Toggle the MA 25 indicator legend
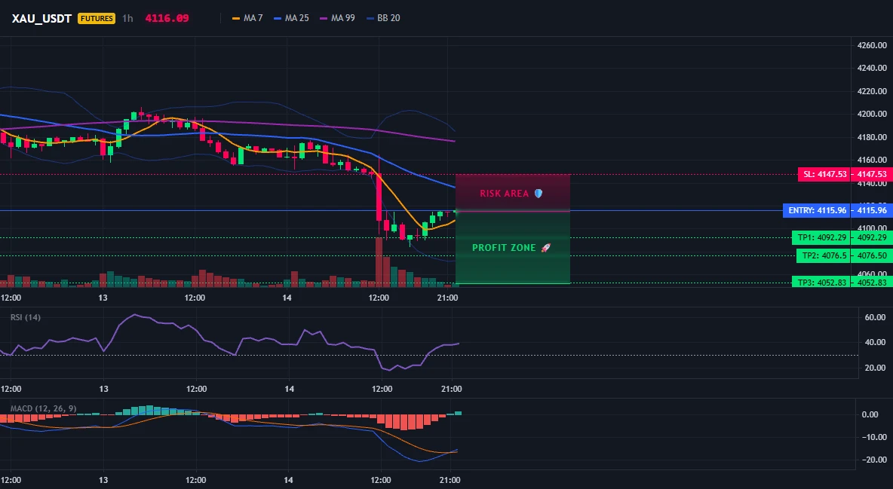Screen dimensions: 893x489 pos(291,18)
